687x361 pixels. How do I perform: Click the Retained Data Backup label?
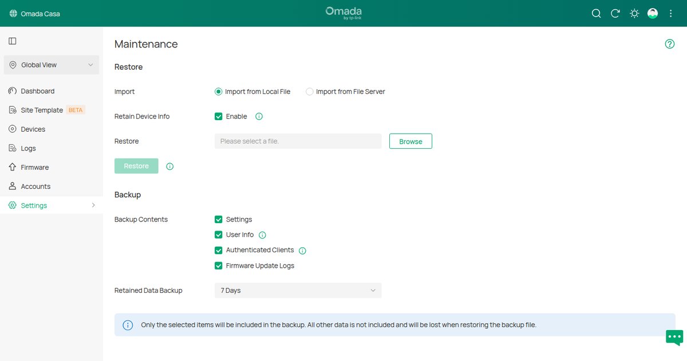point(148,291)
